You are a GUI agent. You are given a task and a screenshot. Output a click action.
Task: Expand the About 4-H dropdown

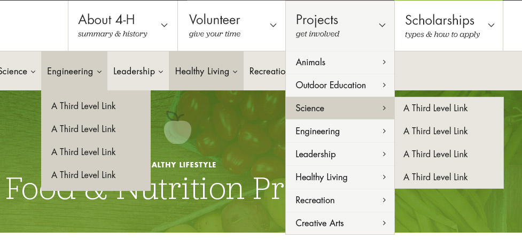pos(164,25)
